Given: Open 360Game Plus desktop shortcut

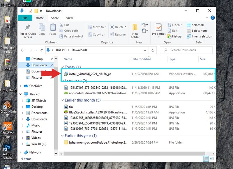Looking at the screenshot, I should click(x=7, y=130).
